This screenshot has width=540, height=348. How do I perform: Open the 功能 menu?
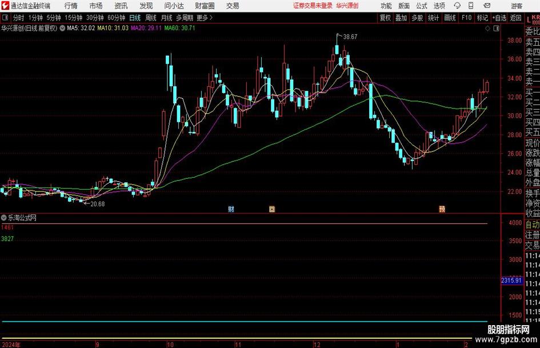pos(386,6)
